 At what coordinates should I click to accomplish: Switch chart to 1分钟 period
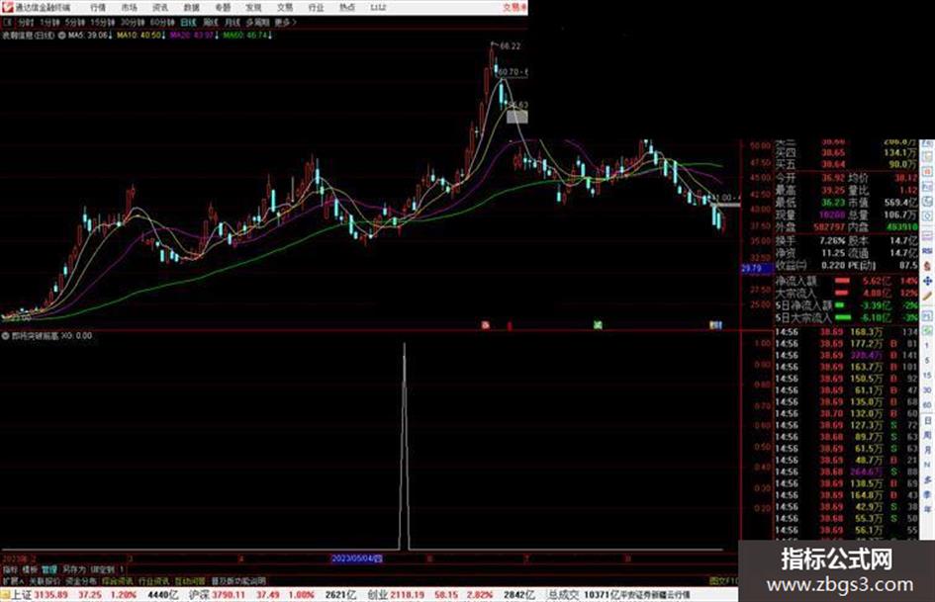tap(49, 22)
